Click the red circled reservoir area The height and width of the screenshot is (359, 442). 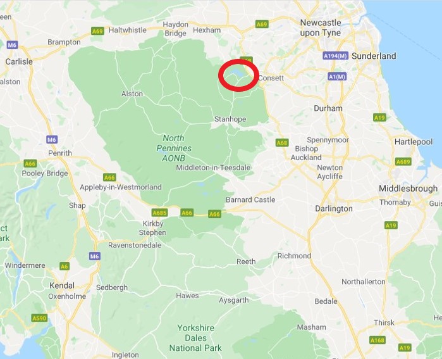(238, 75)
